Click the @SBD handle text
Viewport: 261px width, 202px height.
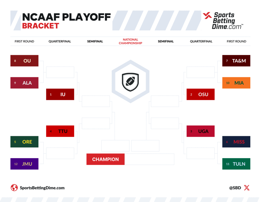point(234,188)
